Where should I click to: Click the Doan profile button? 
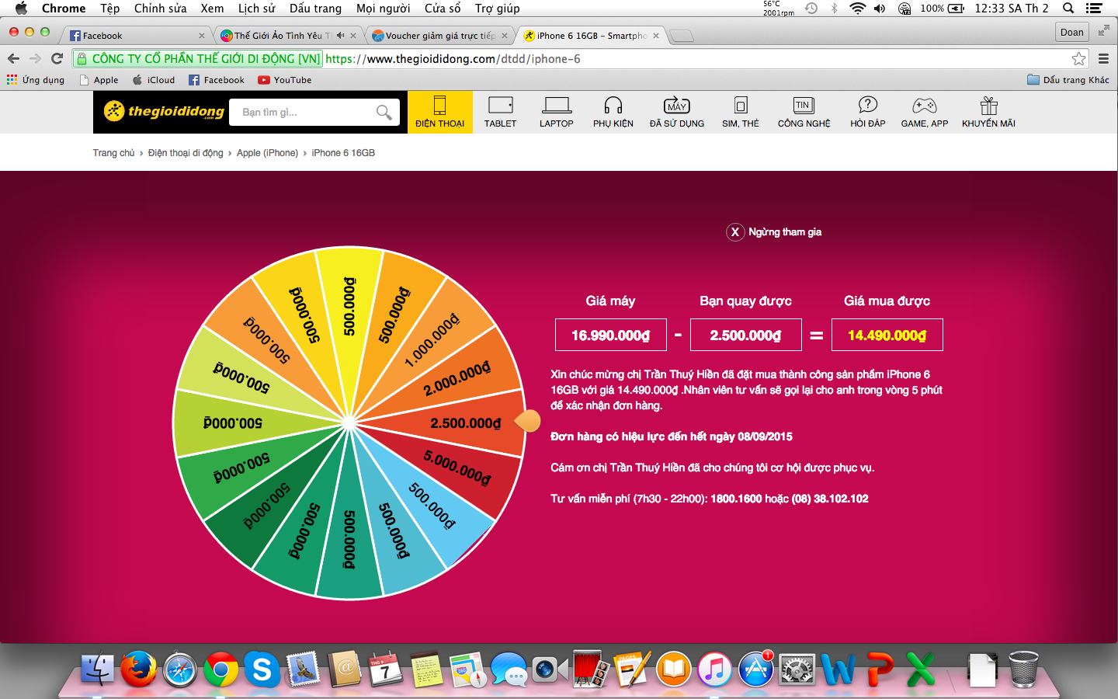[1071, 32]
